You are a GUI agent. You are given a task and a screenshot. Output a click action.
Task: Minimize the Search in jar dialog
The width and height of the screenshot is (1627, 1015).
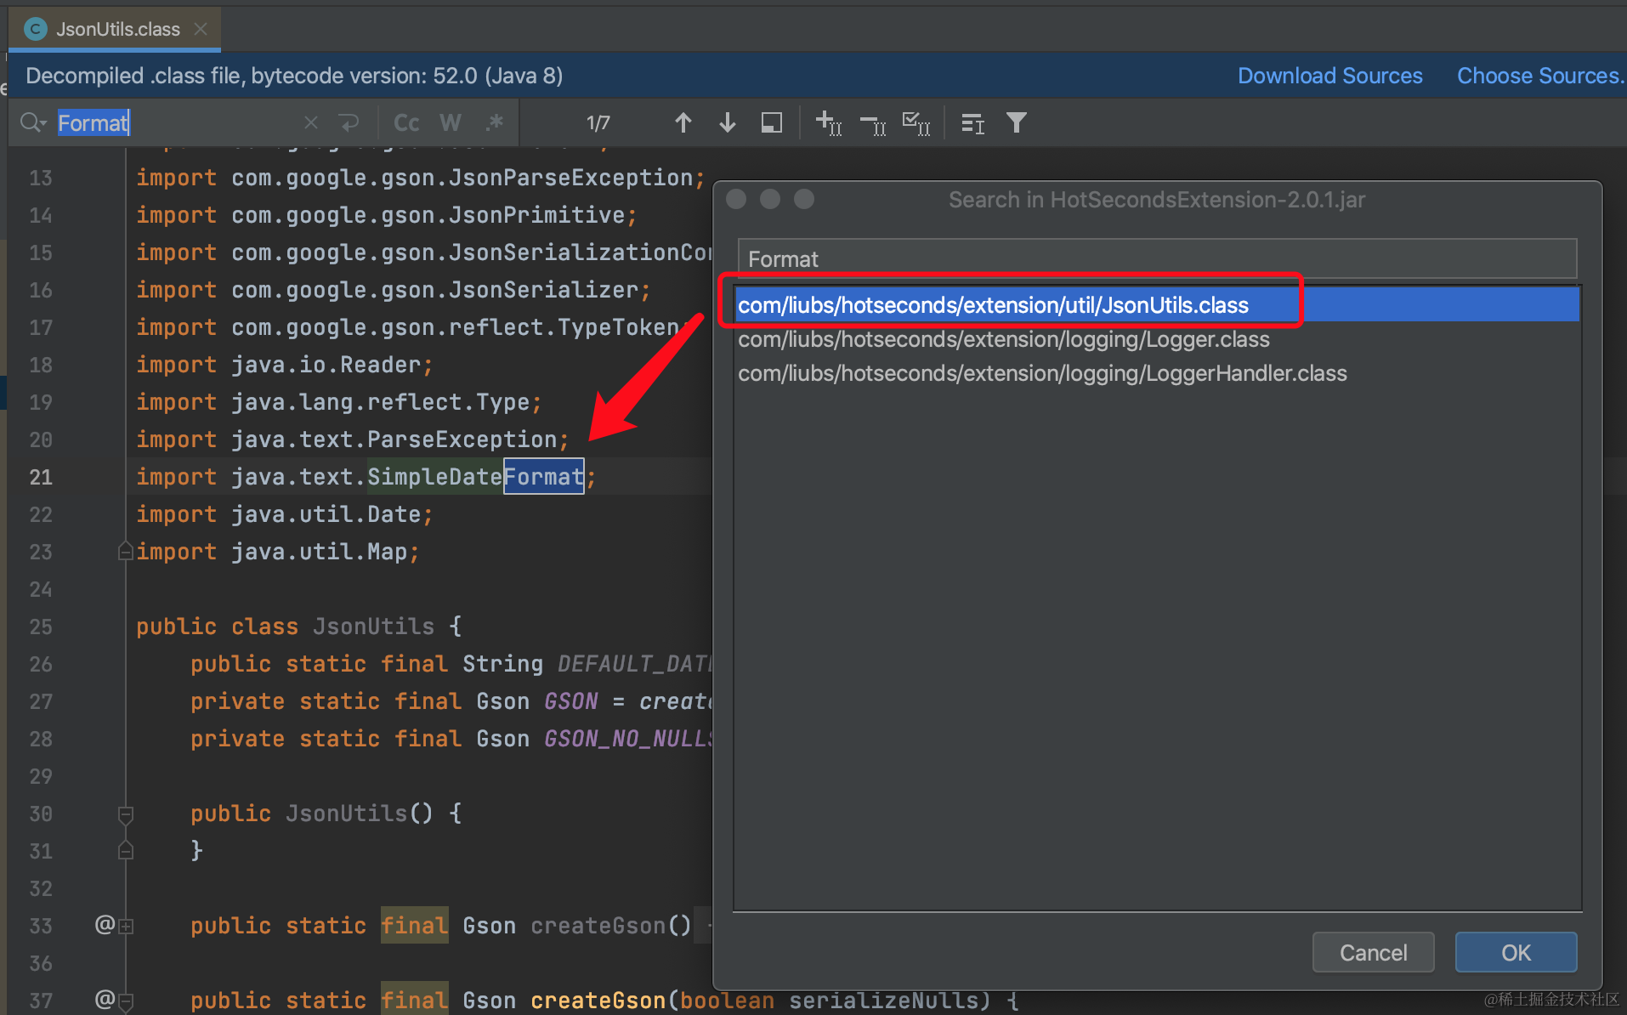(x=770, y=199)
